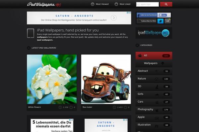Screen dimensions: 199x132
Task: Open AdChoices info on the top banner
Action: pyautogui.click(x=128, y=13)
